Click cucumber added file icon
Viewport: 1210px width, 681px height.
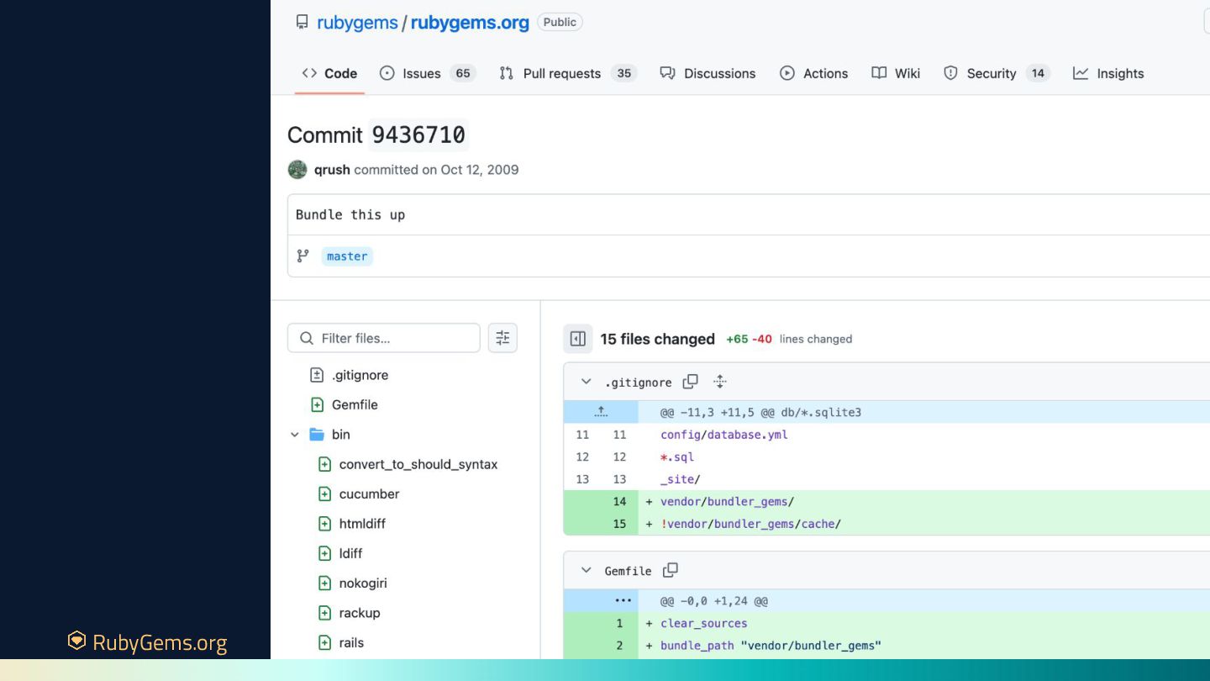[325, 494]
